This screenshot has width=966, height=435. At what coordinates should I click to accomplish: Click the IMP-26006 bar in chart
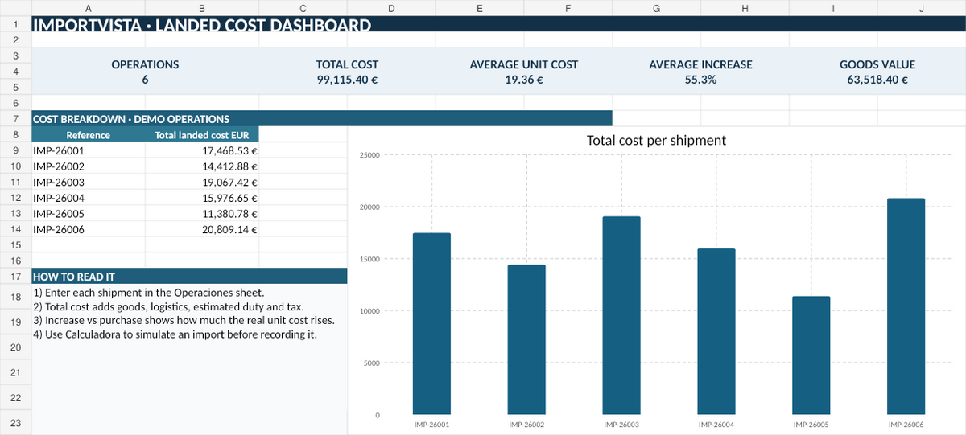tap(906, 306)
